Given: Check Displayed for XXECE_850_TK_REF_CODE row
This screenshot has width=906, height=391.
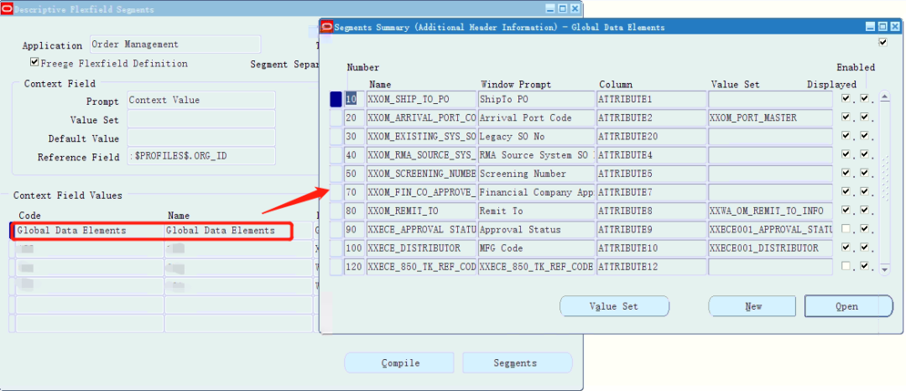Looking at the screenshot, I should tap(846, 266).
